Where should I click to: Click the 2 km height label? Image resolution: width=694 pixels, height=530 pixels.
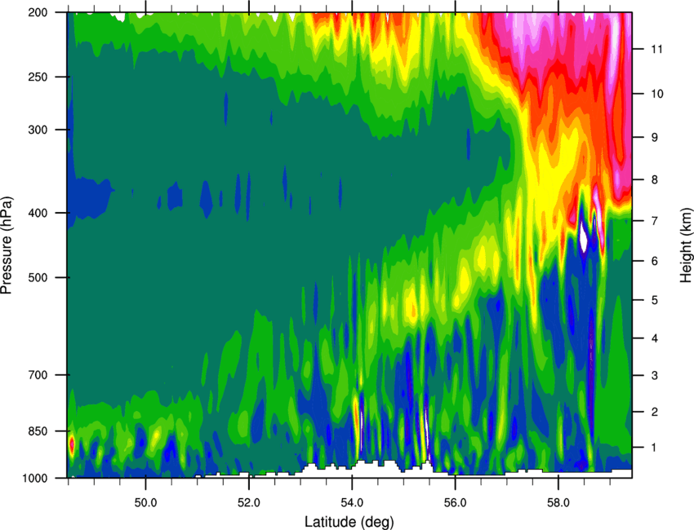pyautogui.click(x=655, y=412)
